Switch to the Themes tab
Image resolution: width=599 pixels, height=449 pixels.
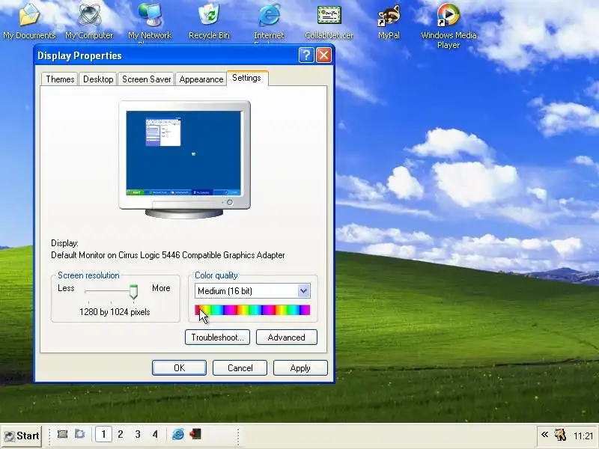(x=60, y=79)
